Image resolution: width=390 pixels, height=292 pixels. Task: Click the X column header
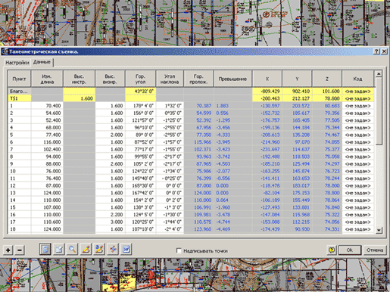pos(267,79)
